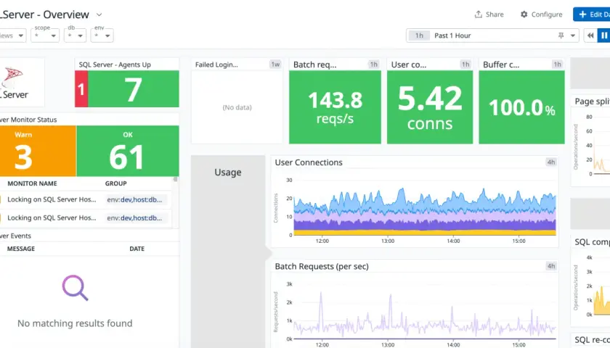Open the scope filter dropdown
Viewport: 610px width, 348px height.
[x=45, y=36]
